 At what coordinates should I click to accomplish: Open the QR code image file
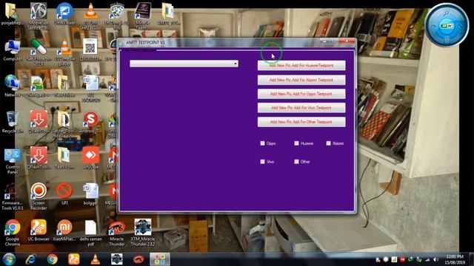pyautogui.click(x=90, y=50)
